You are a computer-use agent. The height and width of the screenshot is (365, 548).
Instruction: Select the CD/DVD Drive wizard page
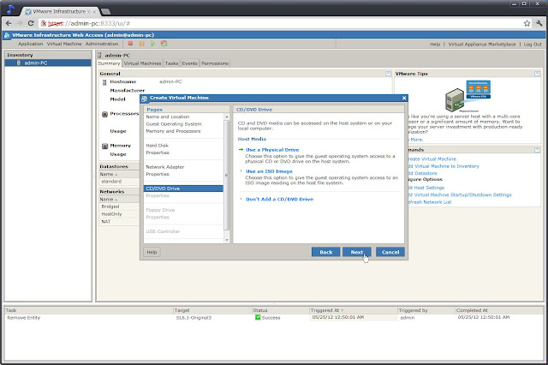(183, 188)
